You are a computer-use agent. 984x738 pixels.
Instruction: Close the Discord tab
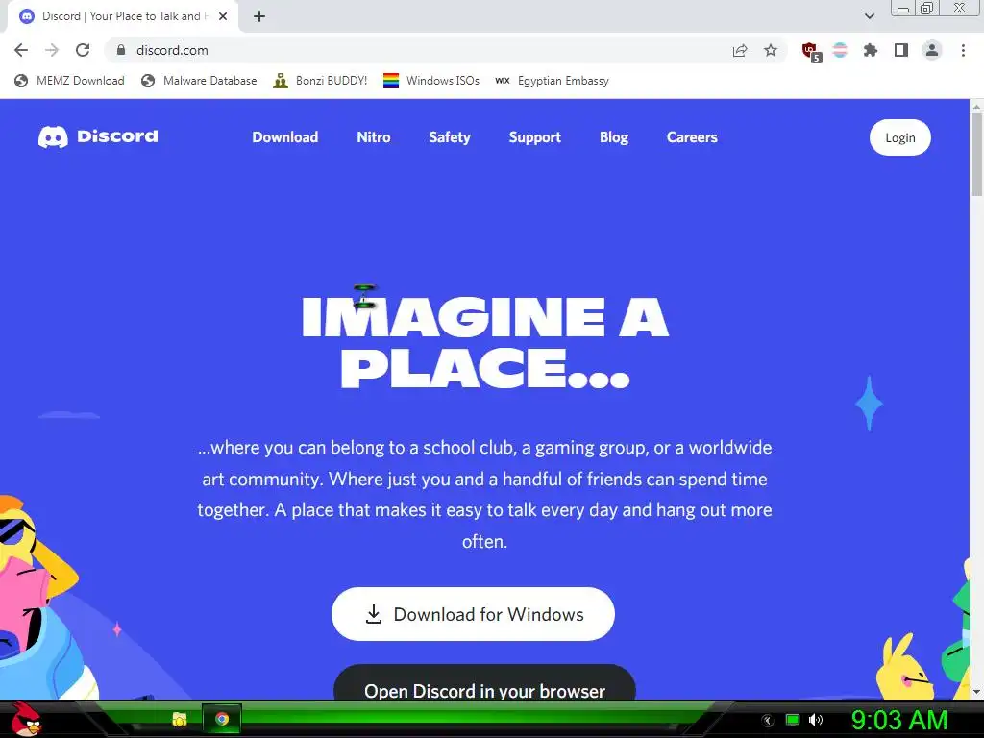point(223,16)
